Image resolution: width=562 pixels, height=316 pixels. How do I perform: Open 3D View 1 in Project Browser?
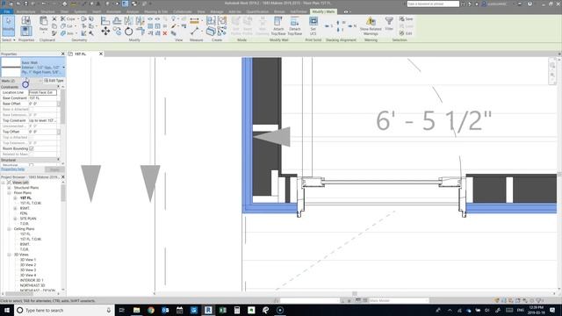(28, 260)
